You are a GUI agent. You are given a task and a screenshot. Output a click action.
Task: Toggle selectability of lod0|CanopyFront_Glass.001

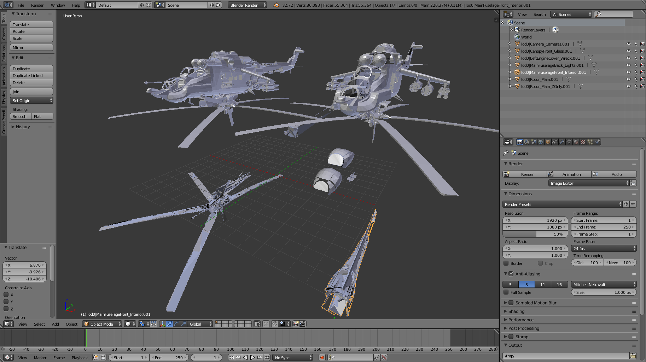point(635,51)
